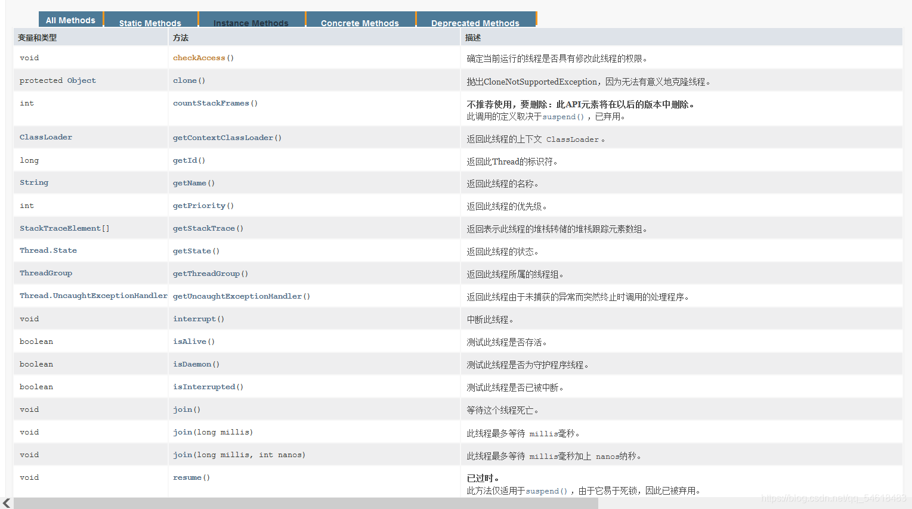Select the Instance Methods tab
The image size is (912, 509).
251,23
